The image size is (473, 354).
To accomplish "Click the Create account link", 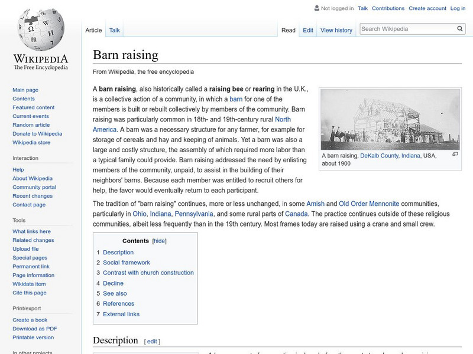I will tap(427, 9).
